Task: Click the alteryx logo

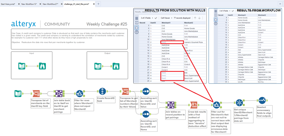Action: [24, 24]
